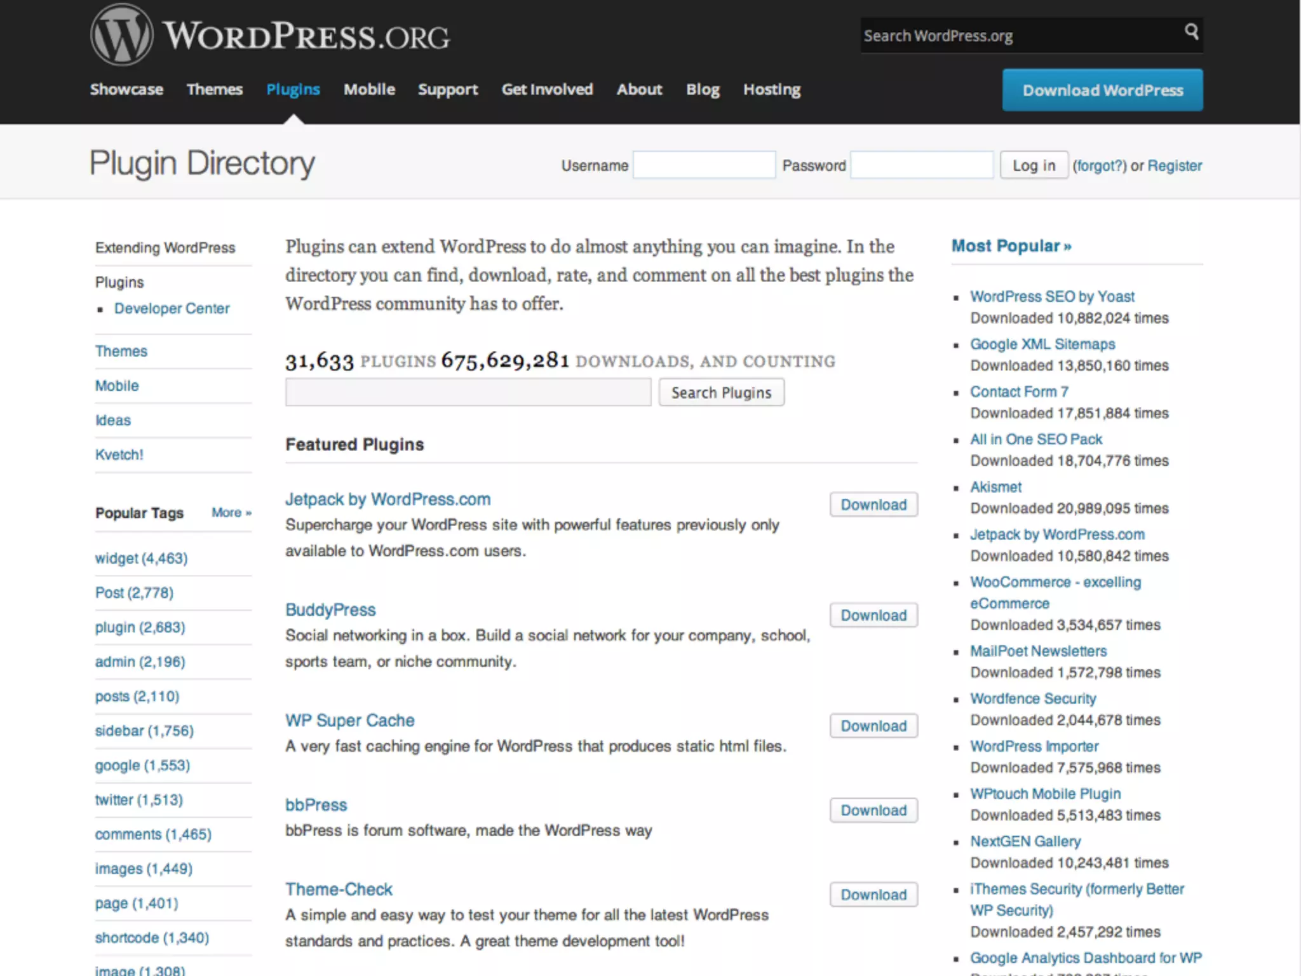The image size is (1301, 976).
Task: Open the Register link
Action: [1175, 166]
